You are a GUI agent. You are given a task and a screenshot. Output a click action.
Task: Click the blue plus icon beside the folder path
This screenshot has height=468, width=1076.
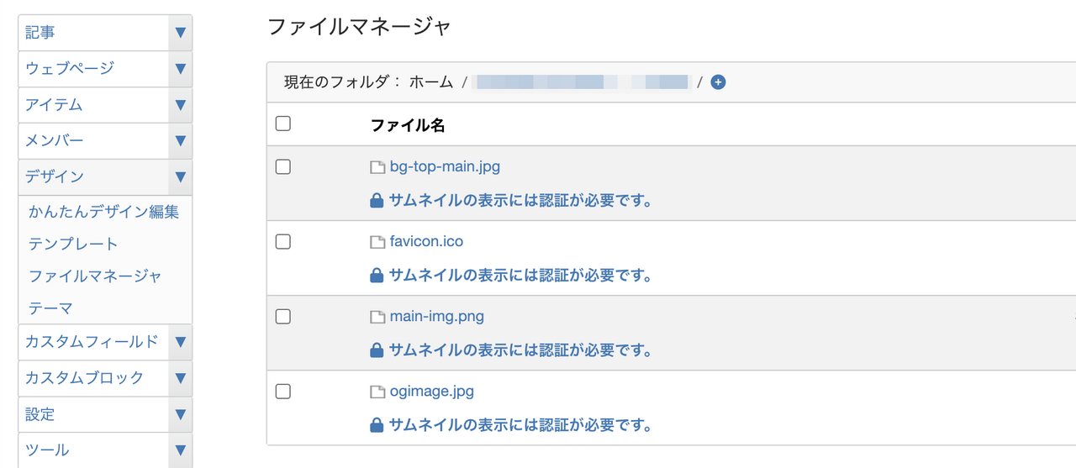718,82
